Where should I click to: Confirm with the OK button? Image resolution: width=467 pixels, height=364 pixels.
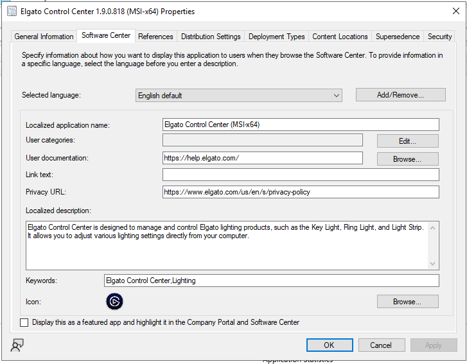330,345
